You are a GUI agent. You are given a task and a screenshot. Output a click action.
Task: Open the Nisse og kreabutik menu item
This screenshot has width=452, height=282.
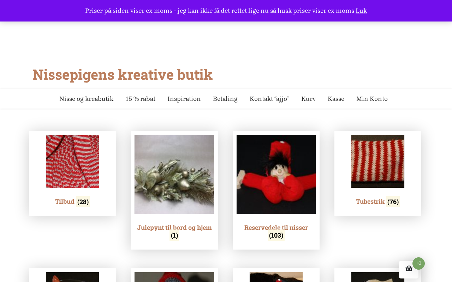click(86, 99)
